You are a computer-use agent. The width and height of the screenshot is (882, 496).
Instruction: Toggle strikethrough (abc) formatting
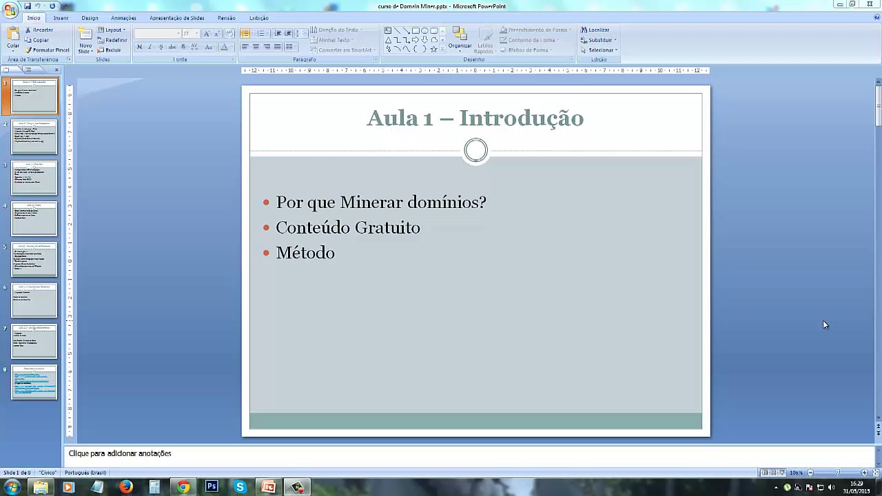click(172, 46)
